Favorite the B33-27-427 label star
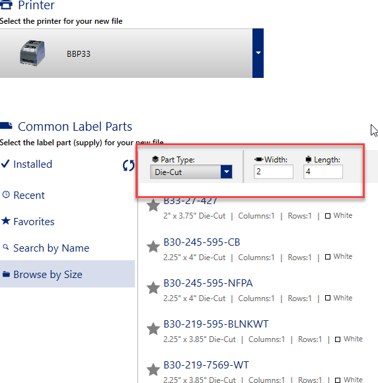The height and width of the screenshot is (383, 378). click(x=153, y=205)
